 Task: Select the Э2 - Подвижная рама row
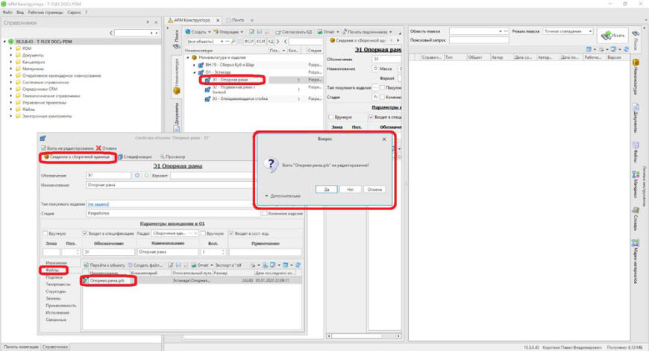pos(253,89)
